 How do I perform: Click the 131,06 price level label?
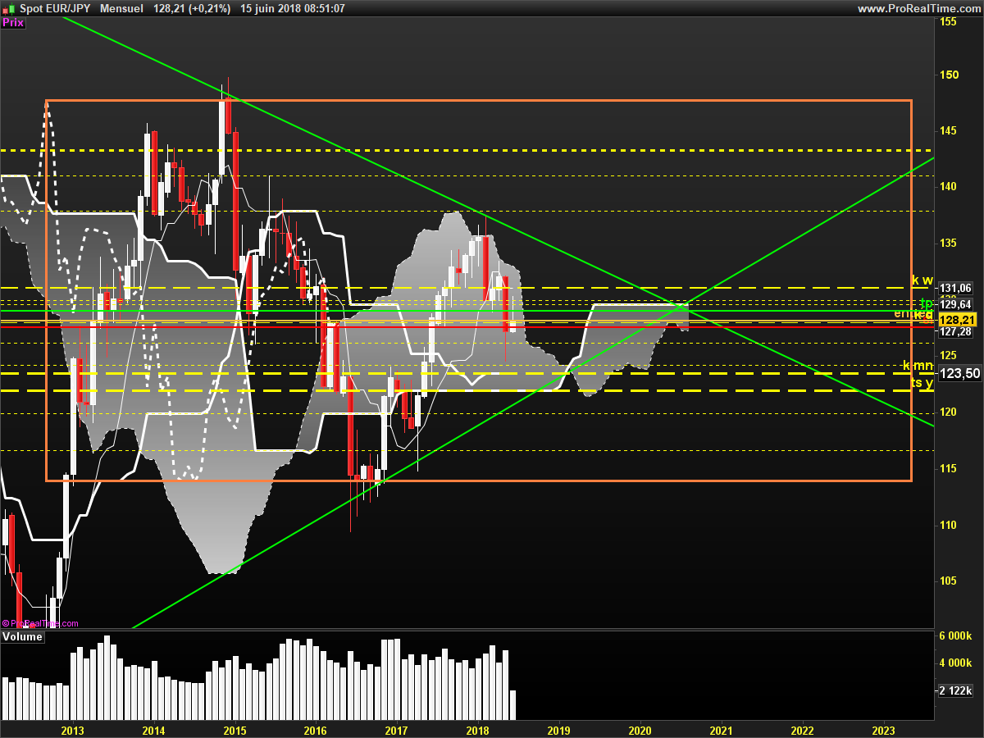coord(955,288)
